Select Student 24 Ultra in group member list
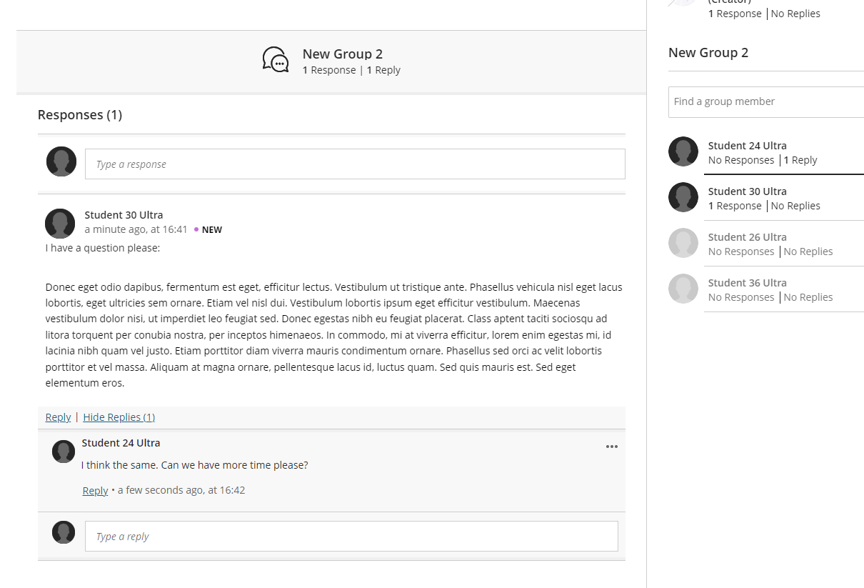Viewport: 864px width, 588px height. coord(747,146)
